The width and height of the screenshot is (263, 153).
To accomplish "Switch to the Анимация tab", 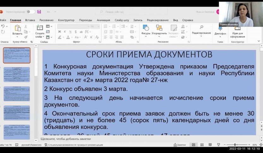I will click(103, 20).
